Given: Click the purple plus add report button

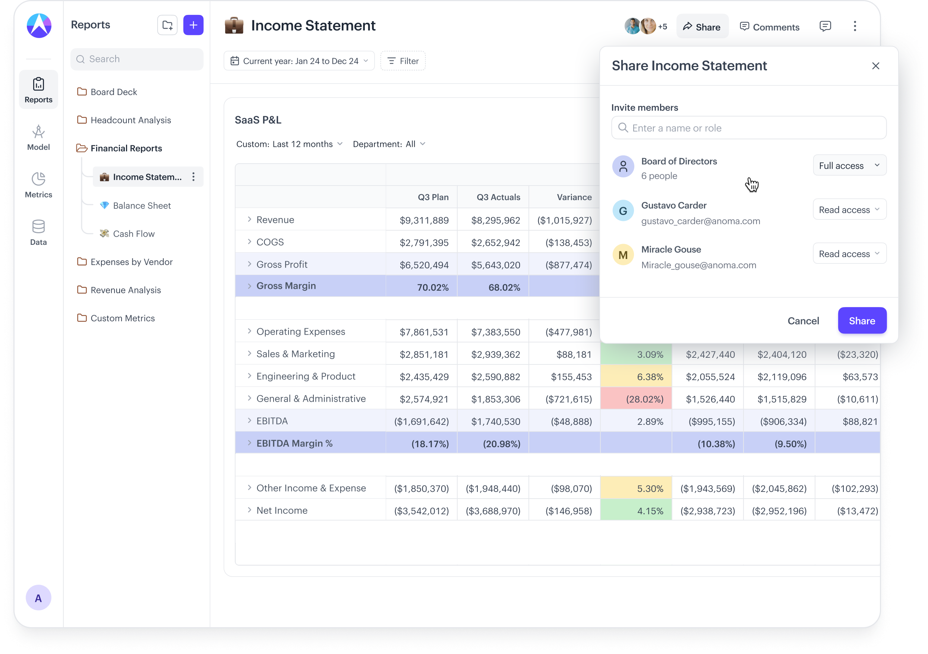Looking at the screenshot, I should pos(193,25).
